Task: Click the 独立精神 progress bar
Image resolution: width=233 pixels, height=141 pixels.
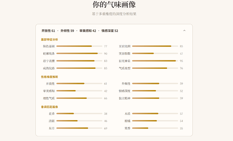Action: [x=155, y=98]
